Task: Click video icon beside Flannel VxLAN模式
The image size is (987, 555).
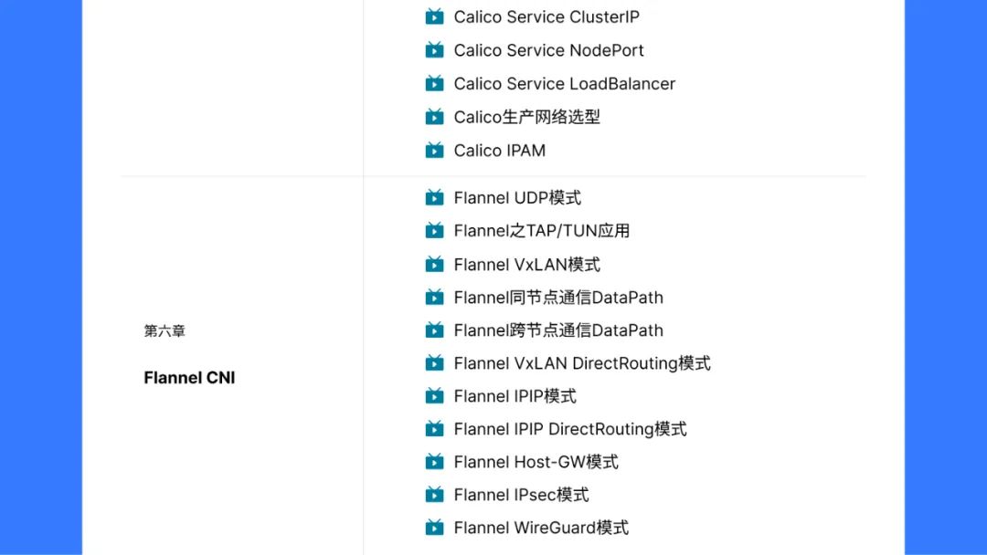Action: 434,264
